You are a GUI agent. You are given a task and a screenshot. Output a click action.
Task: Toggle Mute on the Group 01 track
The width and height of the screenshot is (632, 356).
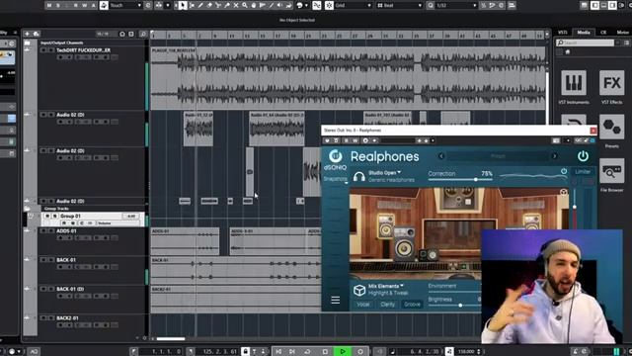coord(47,217)
